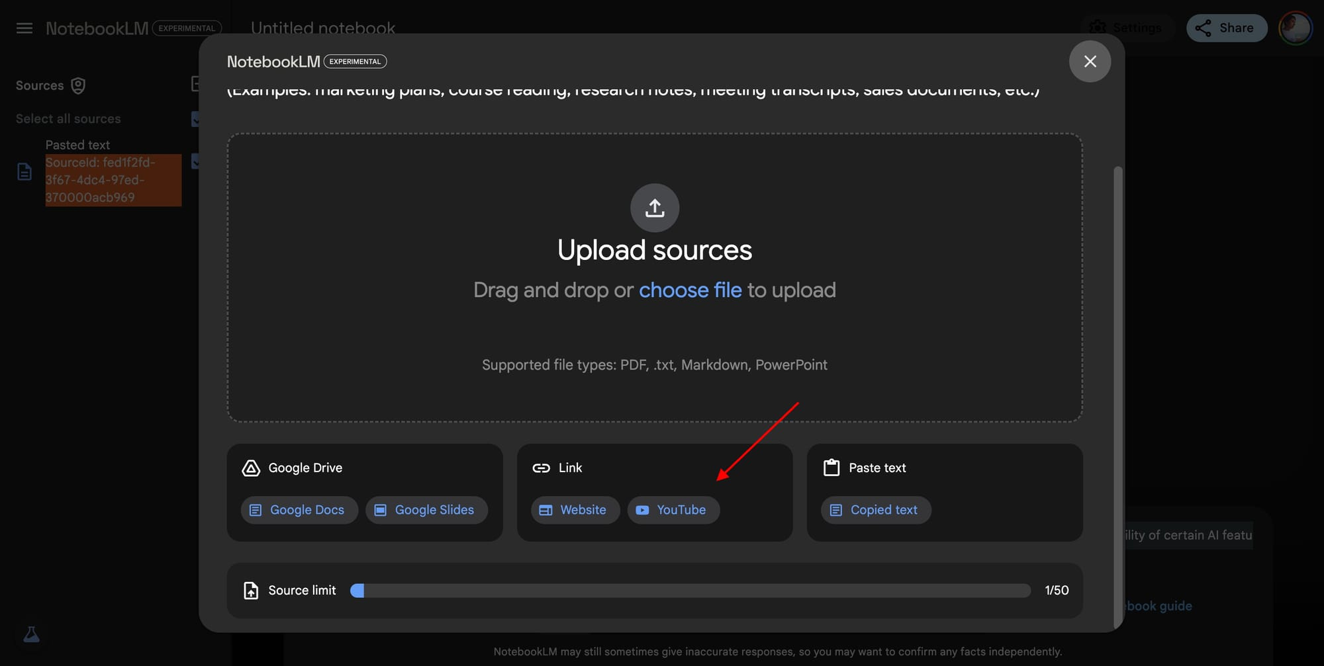Click the Upload sources heading
This screenshot has width=1324, height=666.
[655, 251]
